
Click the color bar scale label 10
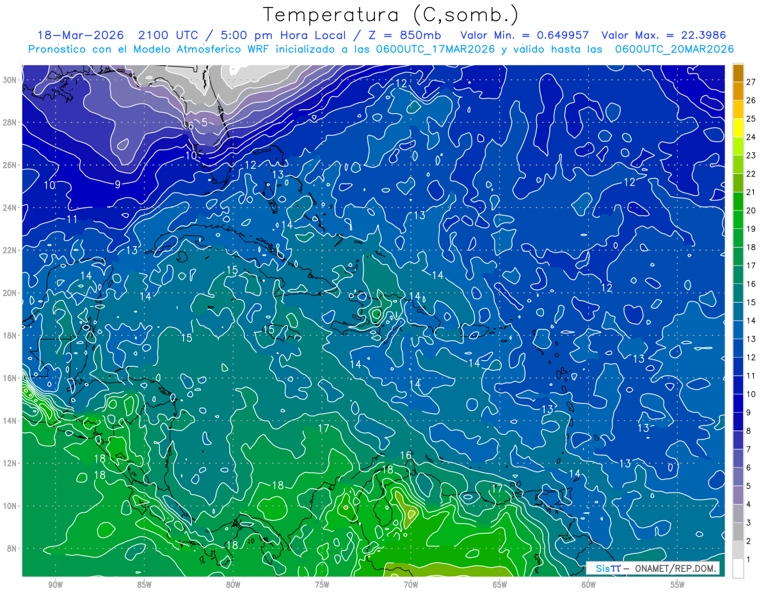[751, 394]
